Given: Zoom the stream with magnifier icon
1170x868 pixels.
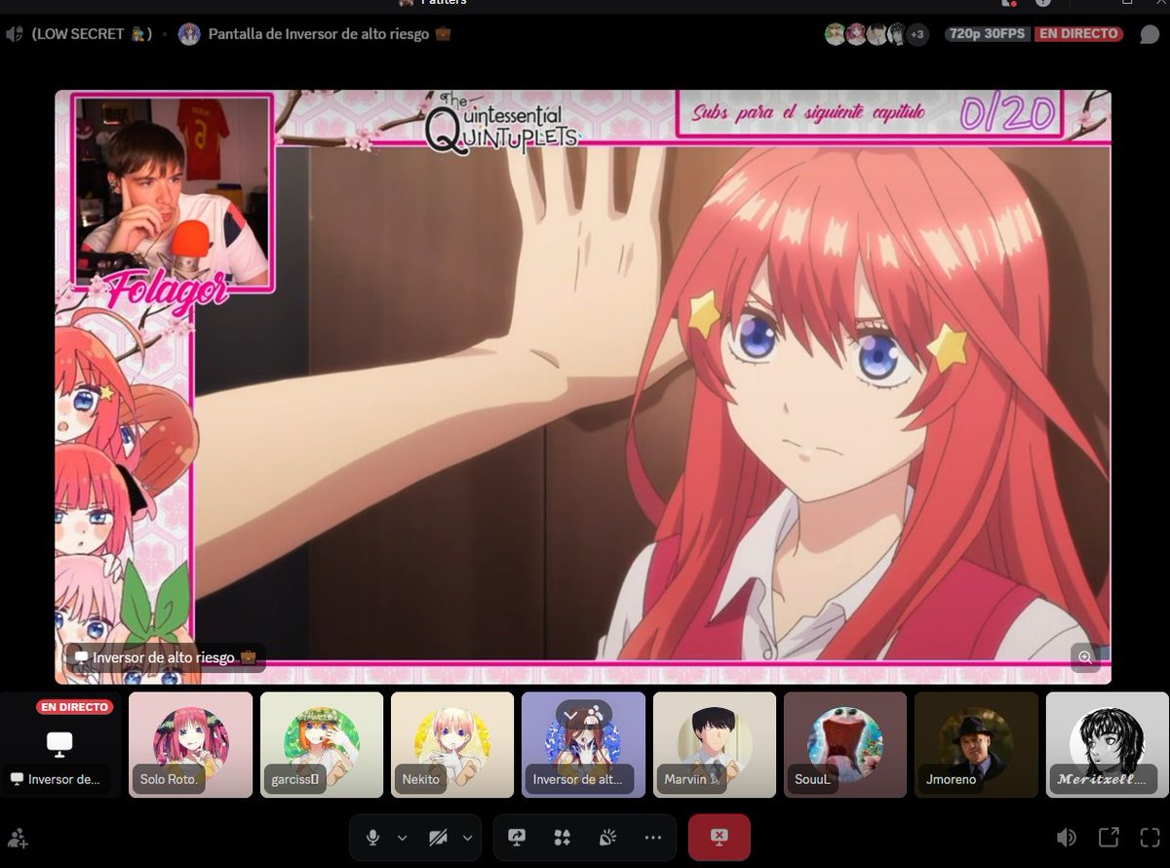Looking at the screenshot, I should 1084,657.
